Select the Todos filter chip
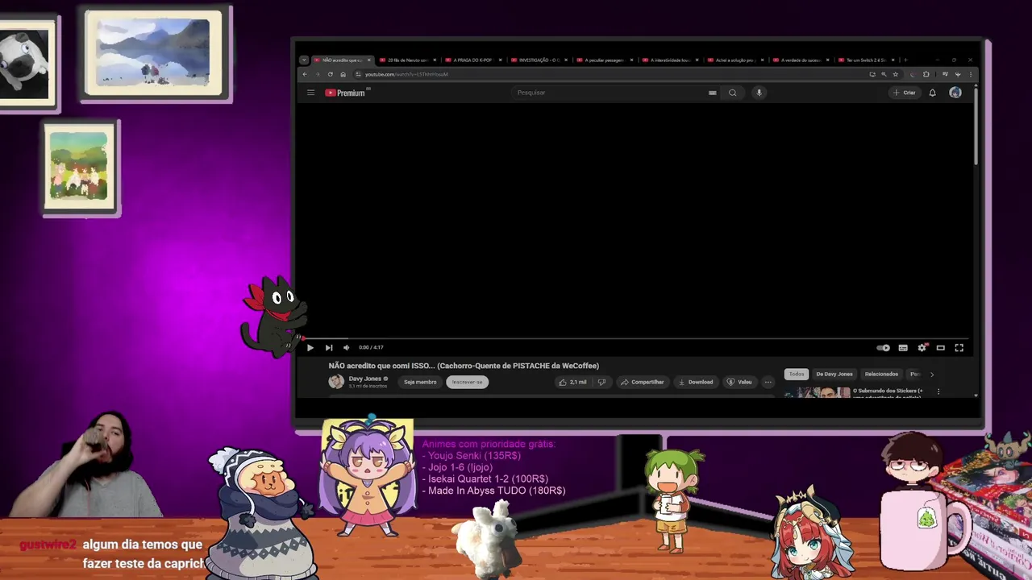 (x=797, y=374)
